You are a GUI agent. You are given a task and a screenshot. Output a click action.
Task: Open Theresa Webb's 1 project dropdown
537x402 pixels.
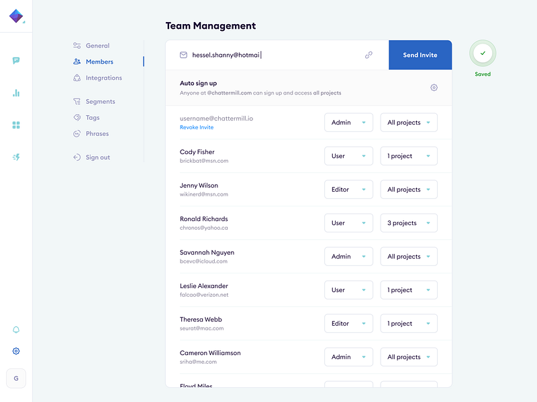coord(409,324)
